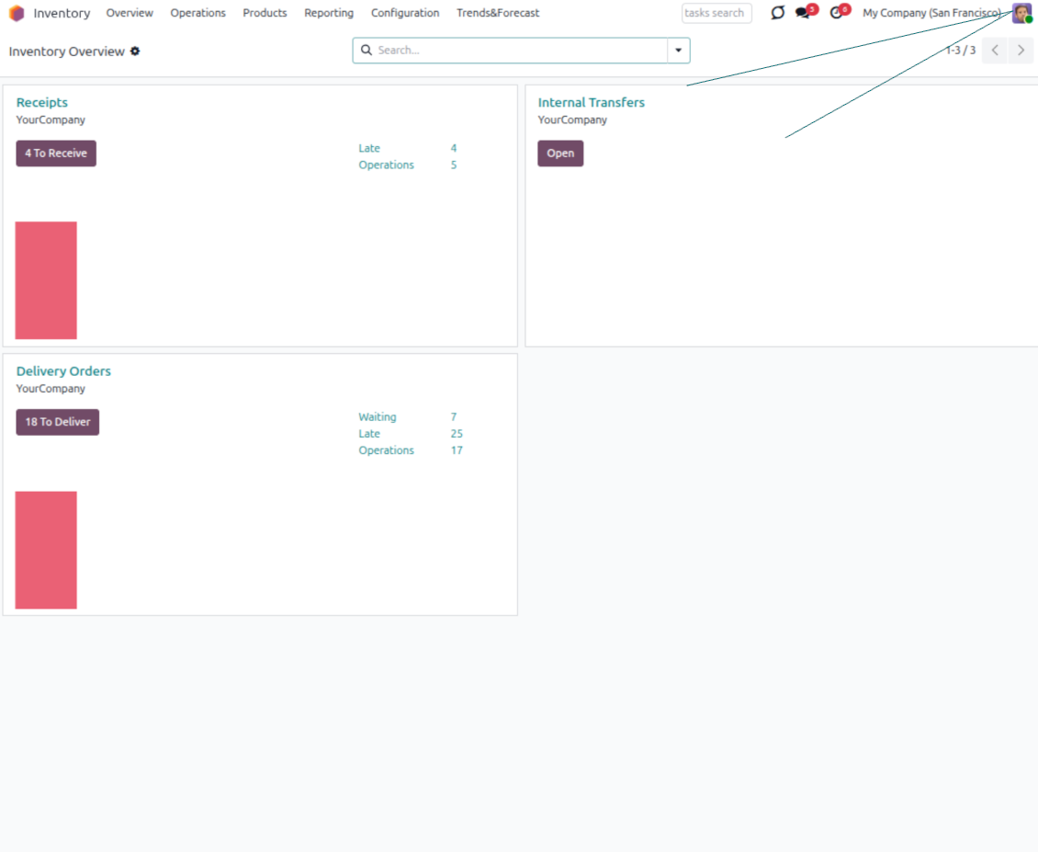Go to previous page with left arrow
This screenshot has height=852, width=1038.
tap(995, 51)
